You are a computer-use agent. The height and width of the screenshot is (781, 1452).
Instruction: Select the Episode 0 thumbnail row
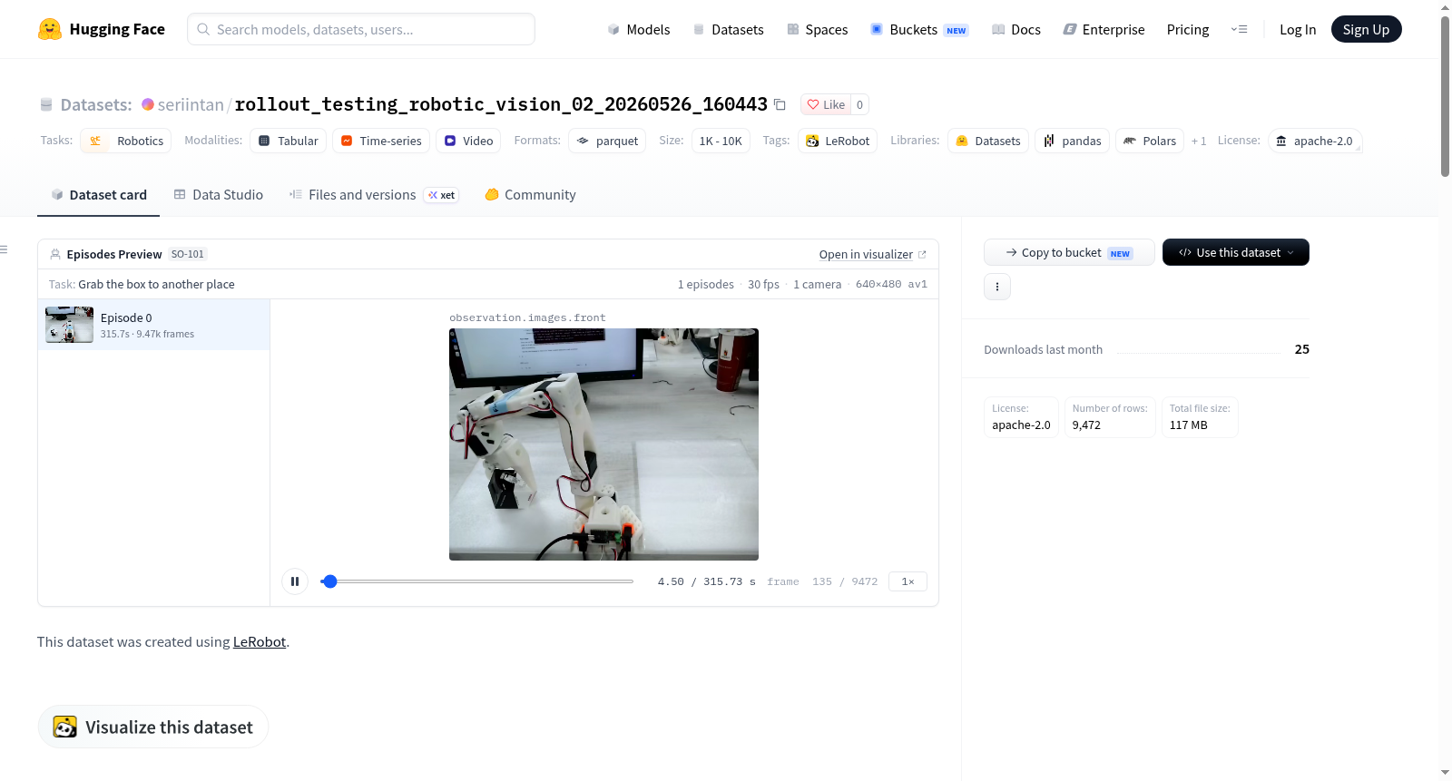pos(154,325)
